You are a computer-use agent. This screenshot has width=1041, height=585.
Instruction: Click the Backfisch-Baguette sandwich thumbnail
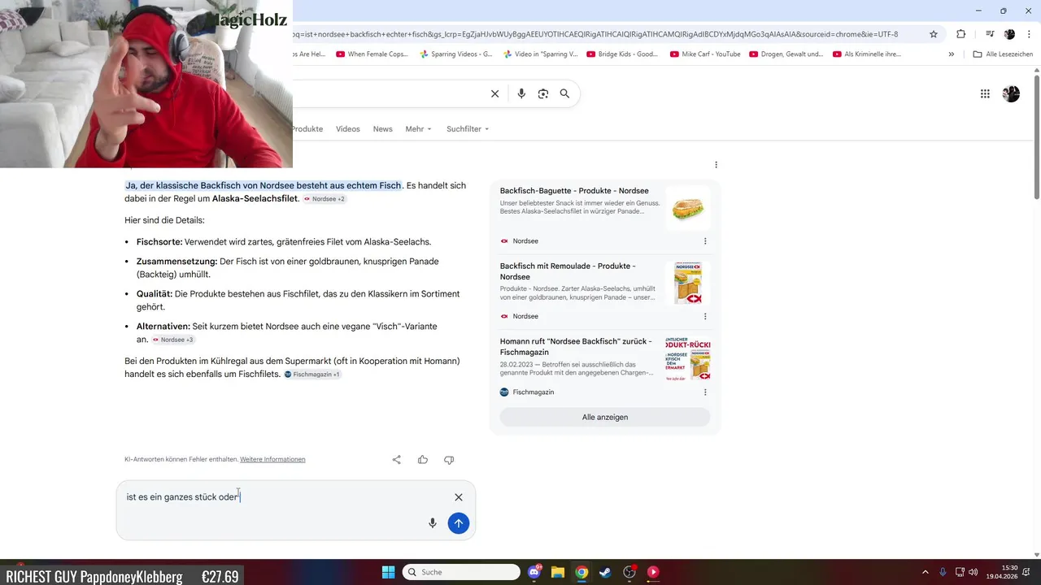click(x=688, y=210)
